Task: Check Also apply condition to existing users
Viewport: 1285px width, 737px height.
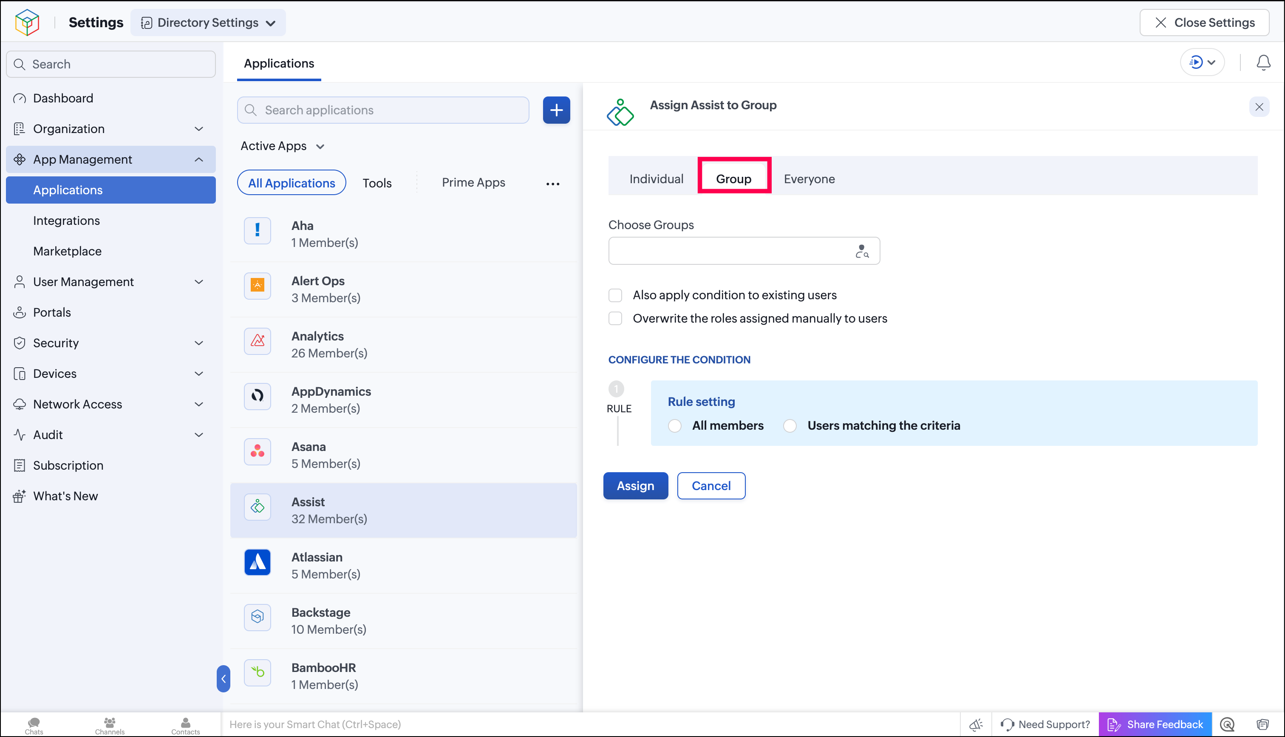Action: pyautogui.click(x=615, y=295)
